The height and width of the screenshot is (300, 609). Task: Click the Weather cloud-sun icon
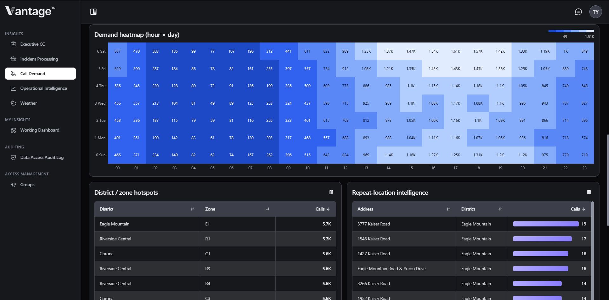[13, 103]
